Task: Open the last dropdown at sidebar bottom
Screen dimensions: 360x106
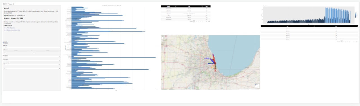Action: coord(32,69)
